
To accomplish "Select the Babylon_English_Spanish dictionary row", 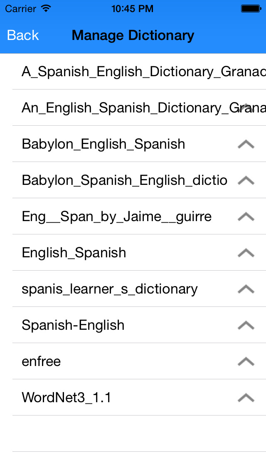I will coord(103,144).
